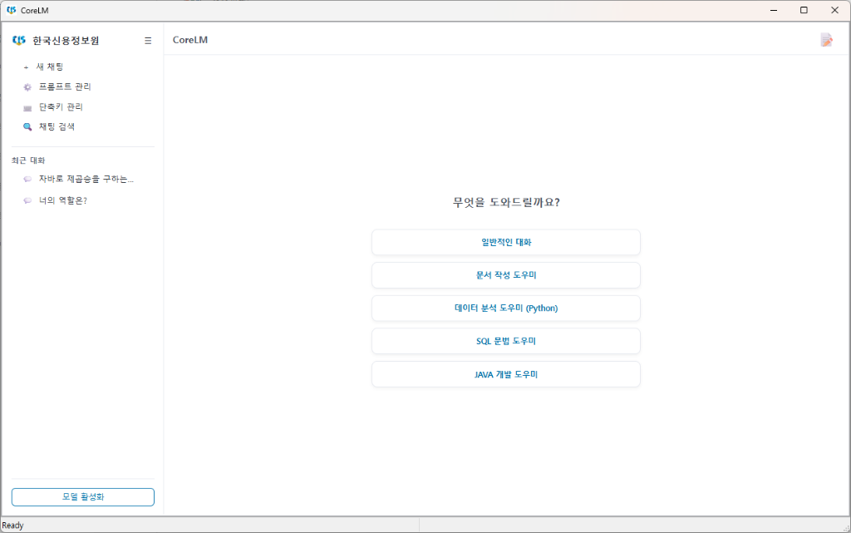Screen dimensions: 851x533
Task: Choose the SQL 문법 도우미 option
Action: 505,341
